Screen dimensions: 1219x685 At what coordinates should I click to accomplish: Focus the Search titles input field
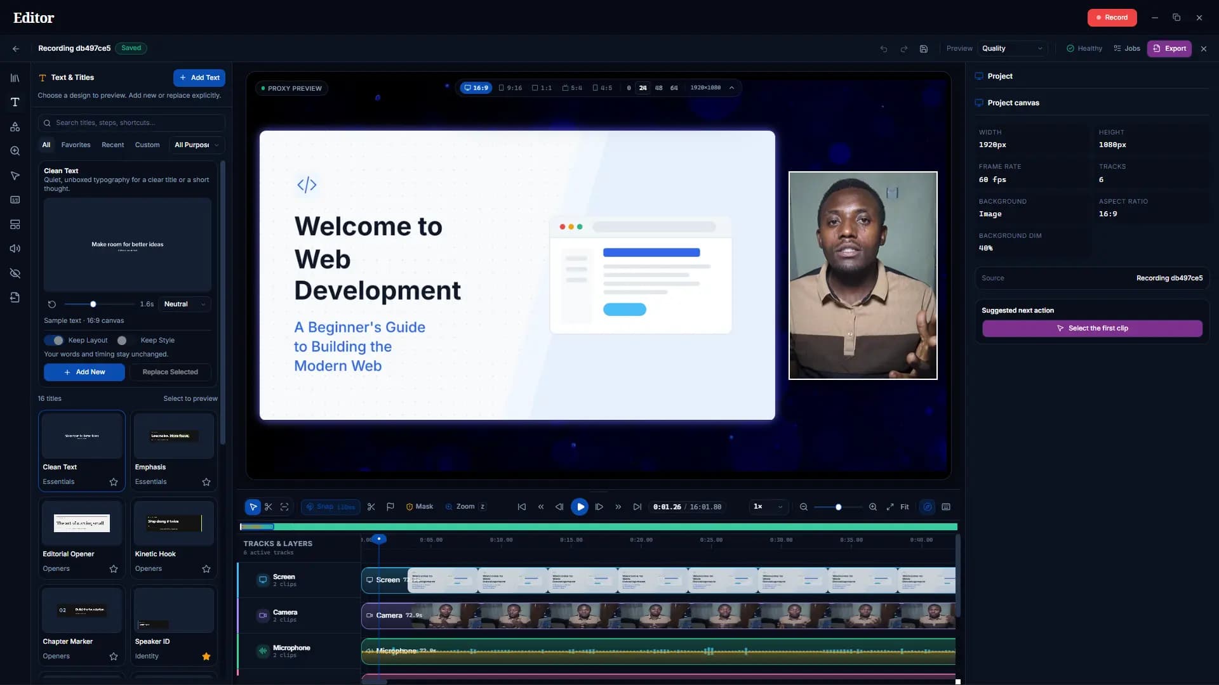[131, 123]
